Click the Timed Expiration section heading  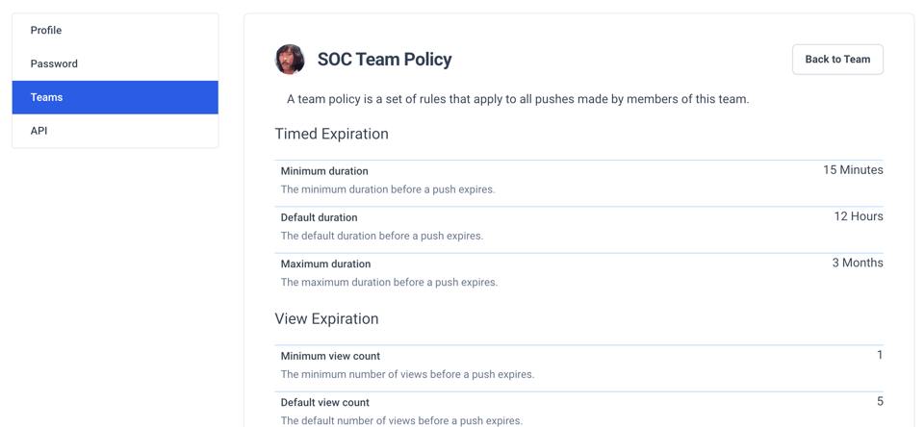[x=331, y=134]
